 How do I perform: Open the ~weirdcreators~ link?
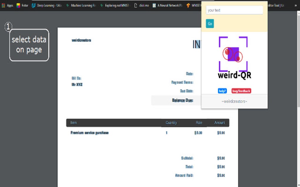234,101
